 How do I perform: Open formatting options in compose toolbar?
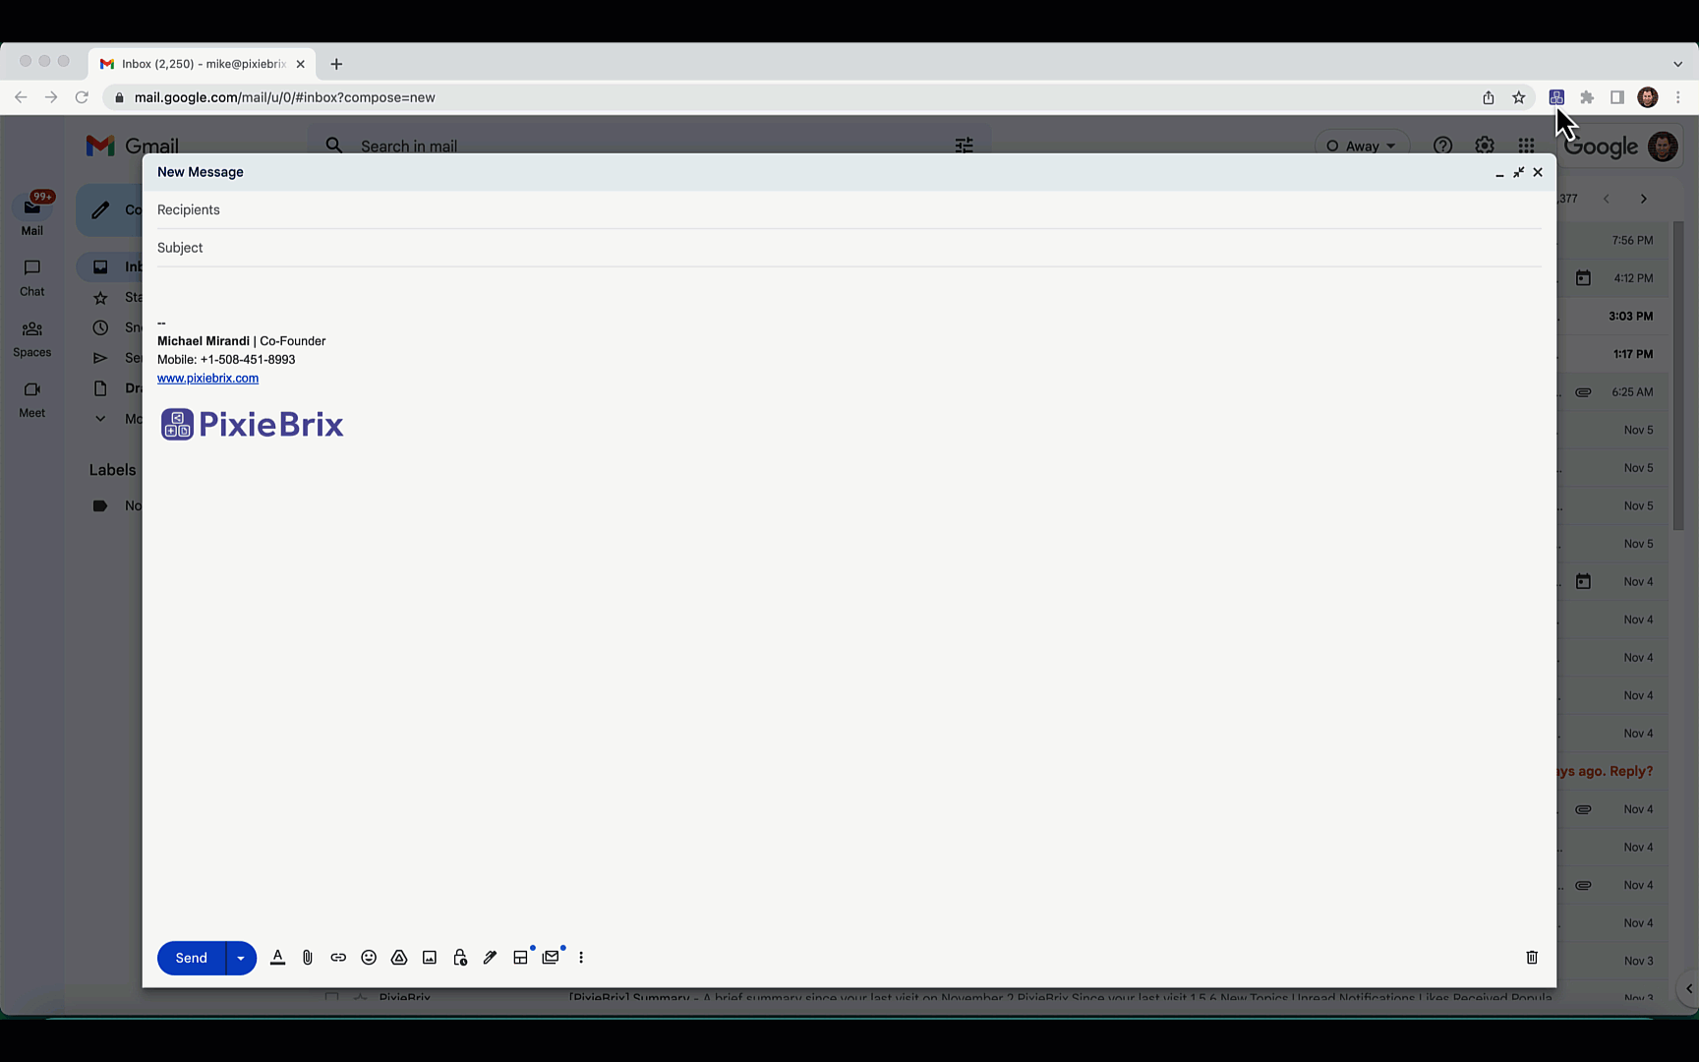pos(277,958)
